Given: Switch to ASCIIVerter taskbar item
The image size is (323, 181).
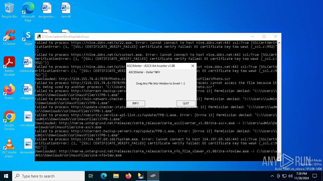Looking at the screenshot, I should [x=153, y=176].
